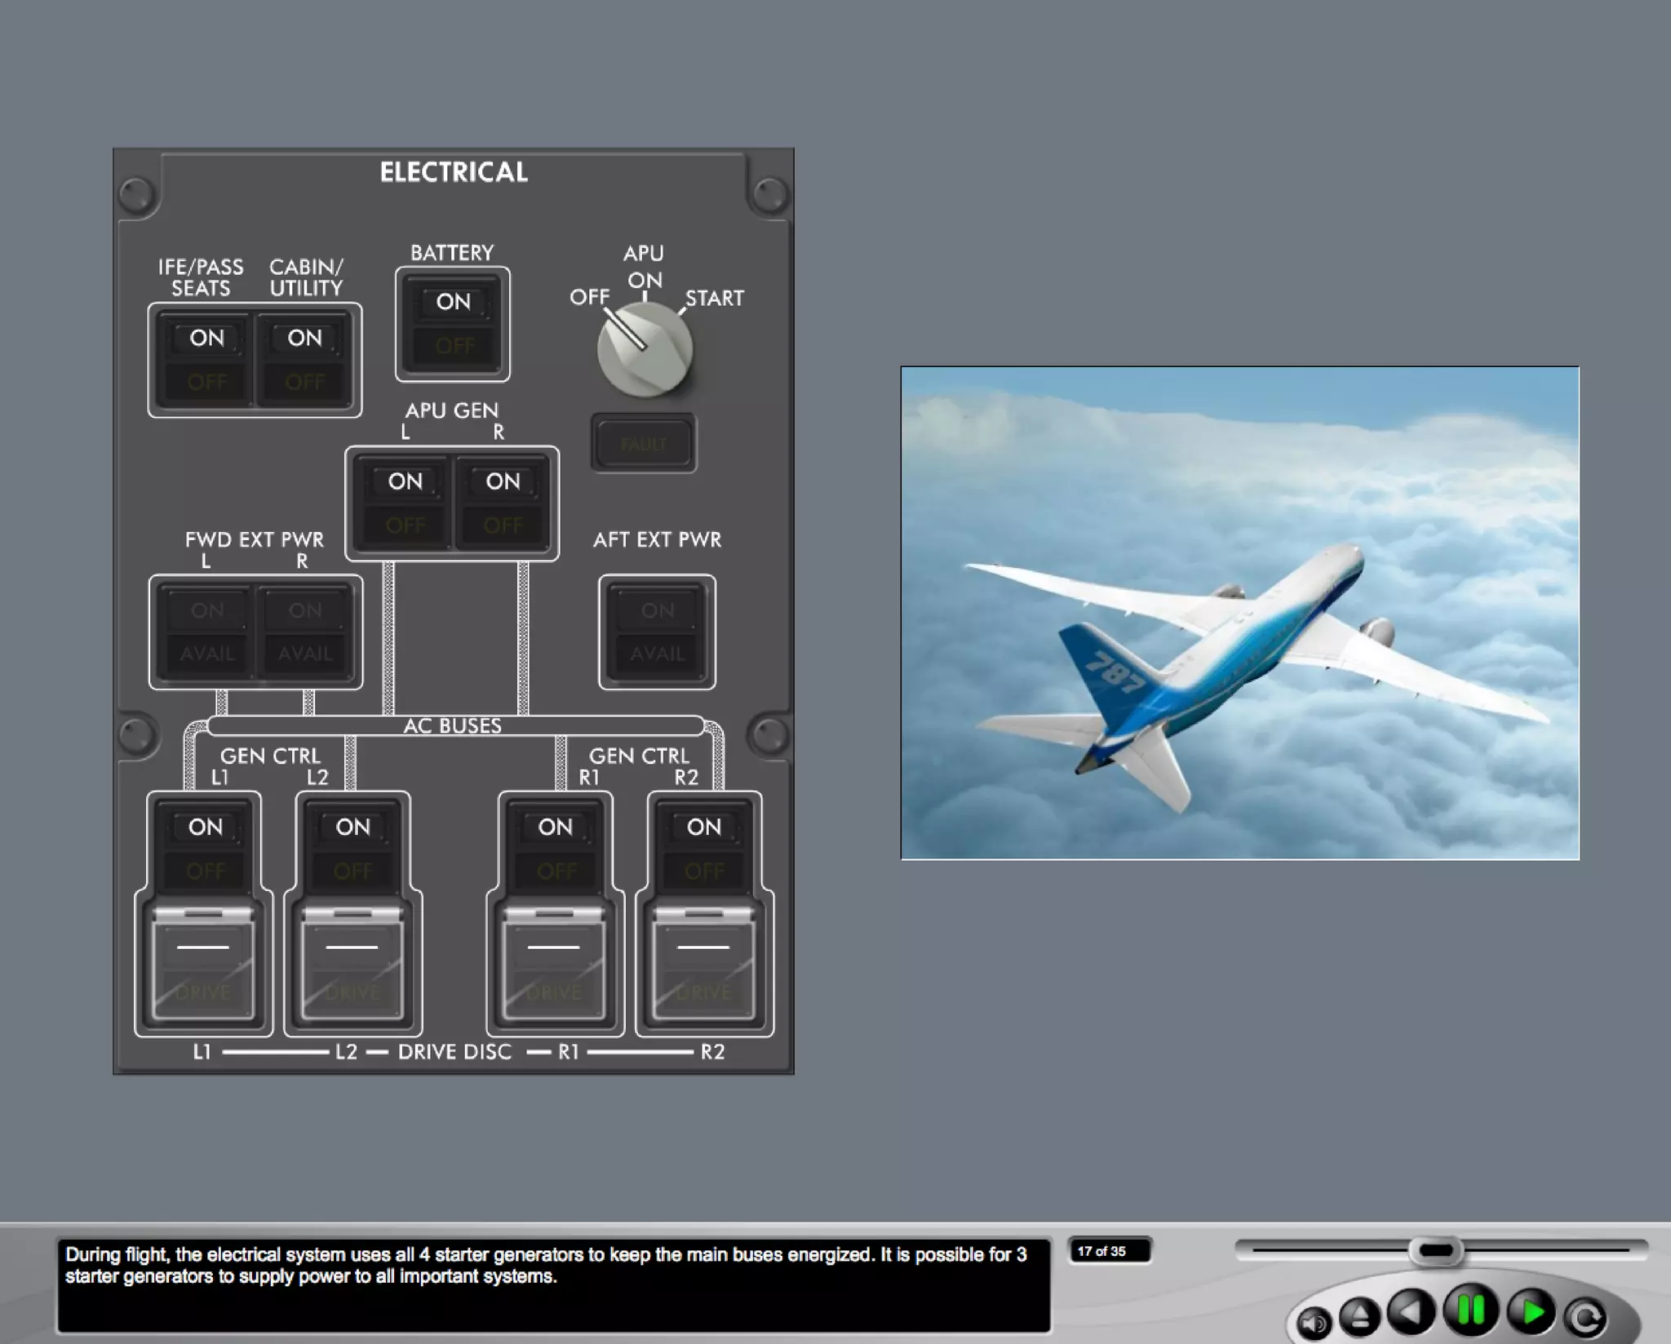1671x1344 pixels.
Task: Click the AC BUSES label bar
Action: 454,725
